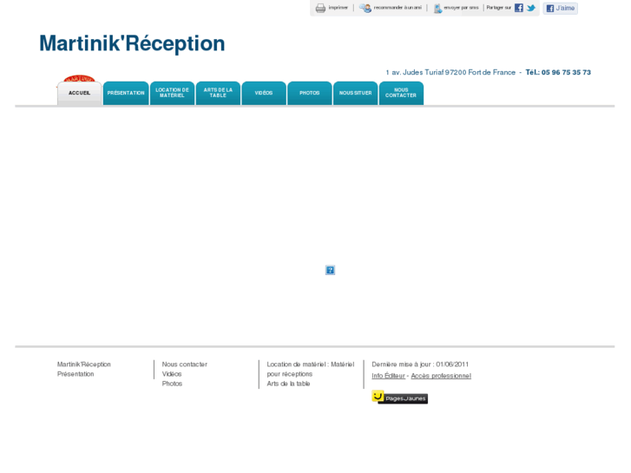Click the 'imprimer' text link
Image resolution: width=631 pixels, height=473 pixels.
338,8
